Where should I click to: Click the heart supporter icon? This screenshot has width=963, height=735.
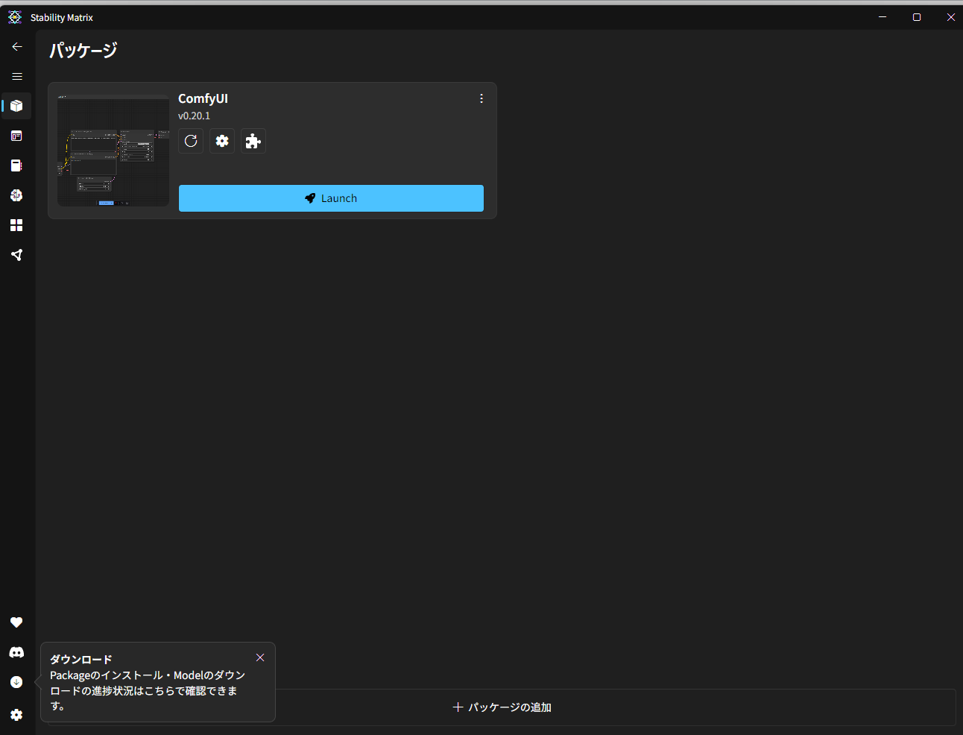[16, 622]
